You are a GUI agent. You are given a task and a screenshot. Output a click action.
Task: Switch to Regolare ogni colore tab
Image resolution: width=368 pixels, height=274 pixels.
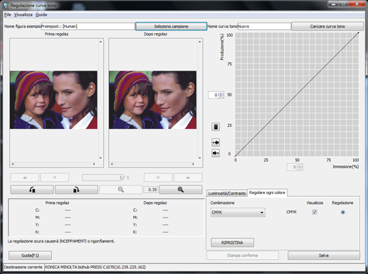coord(267,193)
